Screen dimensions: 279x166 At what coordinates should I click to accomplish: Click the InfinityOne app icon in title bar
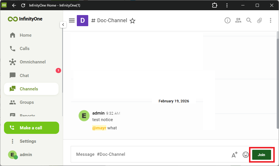[4, 5]
